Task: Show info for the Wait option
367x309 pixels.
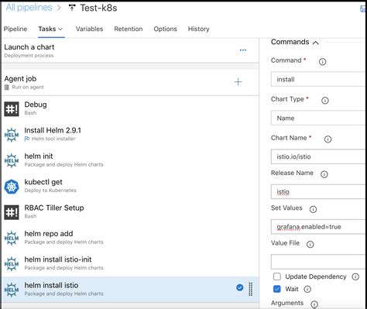Action: (x=307, y=289)
